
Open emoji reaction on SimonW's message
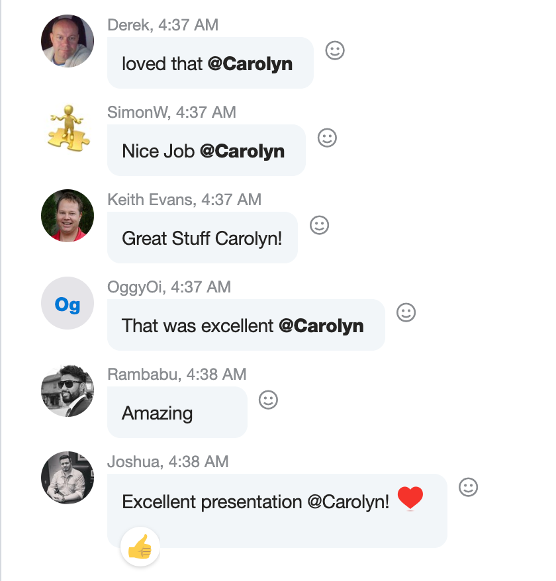327,138
